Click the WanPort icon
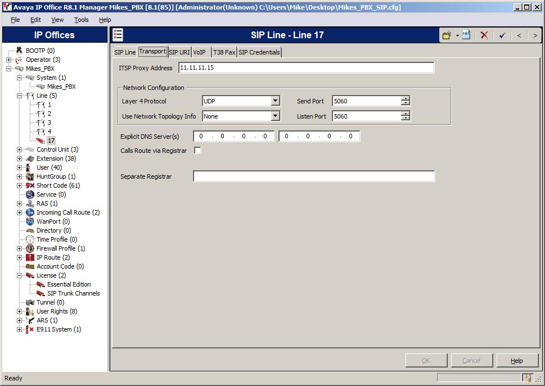The height and width of the screenshot is (386, 545). coord(30,221)
